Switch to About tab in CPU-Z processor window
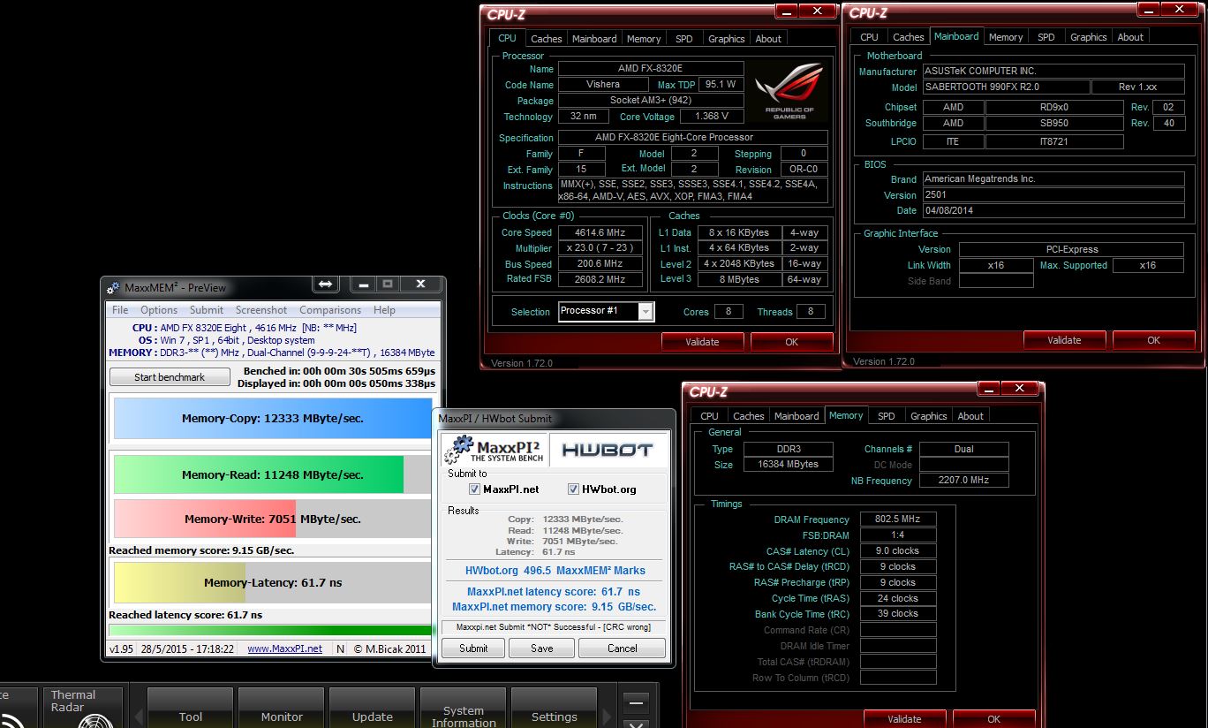Image resolution: width=1208 pixels, height=728 pixels. pyautogui.click(x=768, y=39)
